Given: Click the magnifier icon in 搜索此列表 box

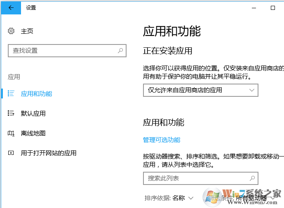Looking at the screenshot, I should tap(252, 178).
